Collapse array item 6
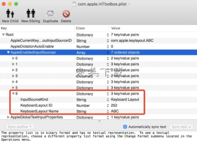Image resolution: width=197 pixels, height=144 pixels. pos(13,94)
